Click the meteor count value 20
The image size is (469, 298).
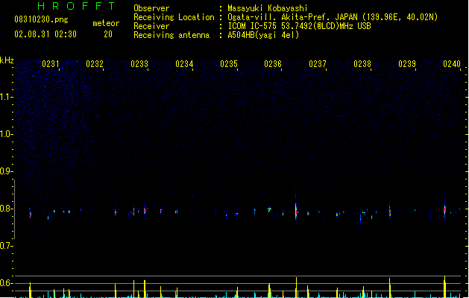(108, 34)
